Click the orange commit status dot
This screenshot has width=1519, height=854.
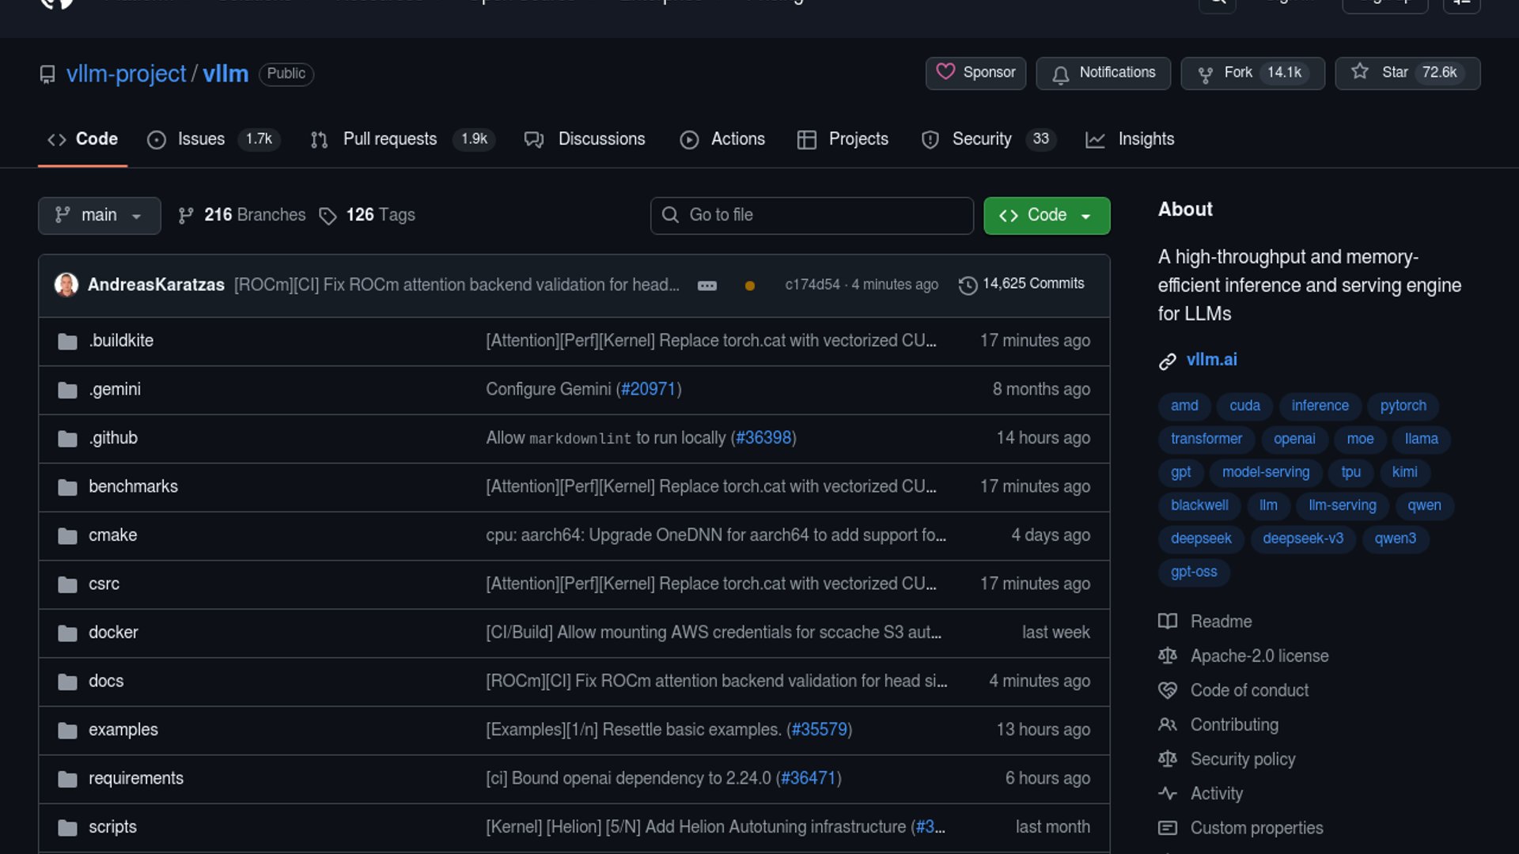[x=749, y=285]
